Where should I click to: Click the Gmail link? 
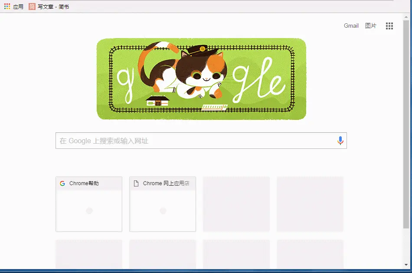[351, 26]
